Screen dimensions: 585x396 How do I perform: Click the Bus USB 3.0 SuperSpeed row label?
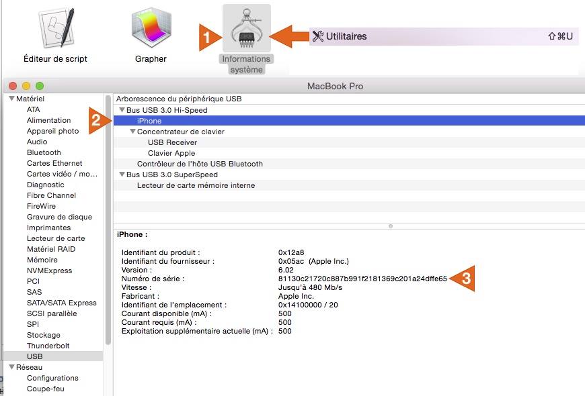[x=172, y=175]
